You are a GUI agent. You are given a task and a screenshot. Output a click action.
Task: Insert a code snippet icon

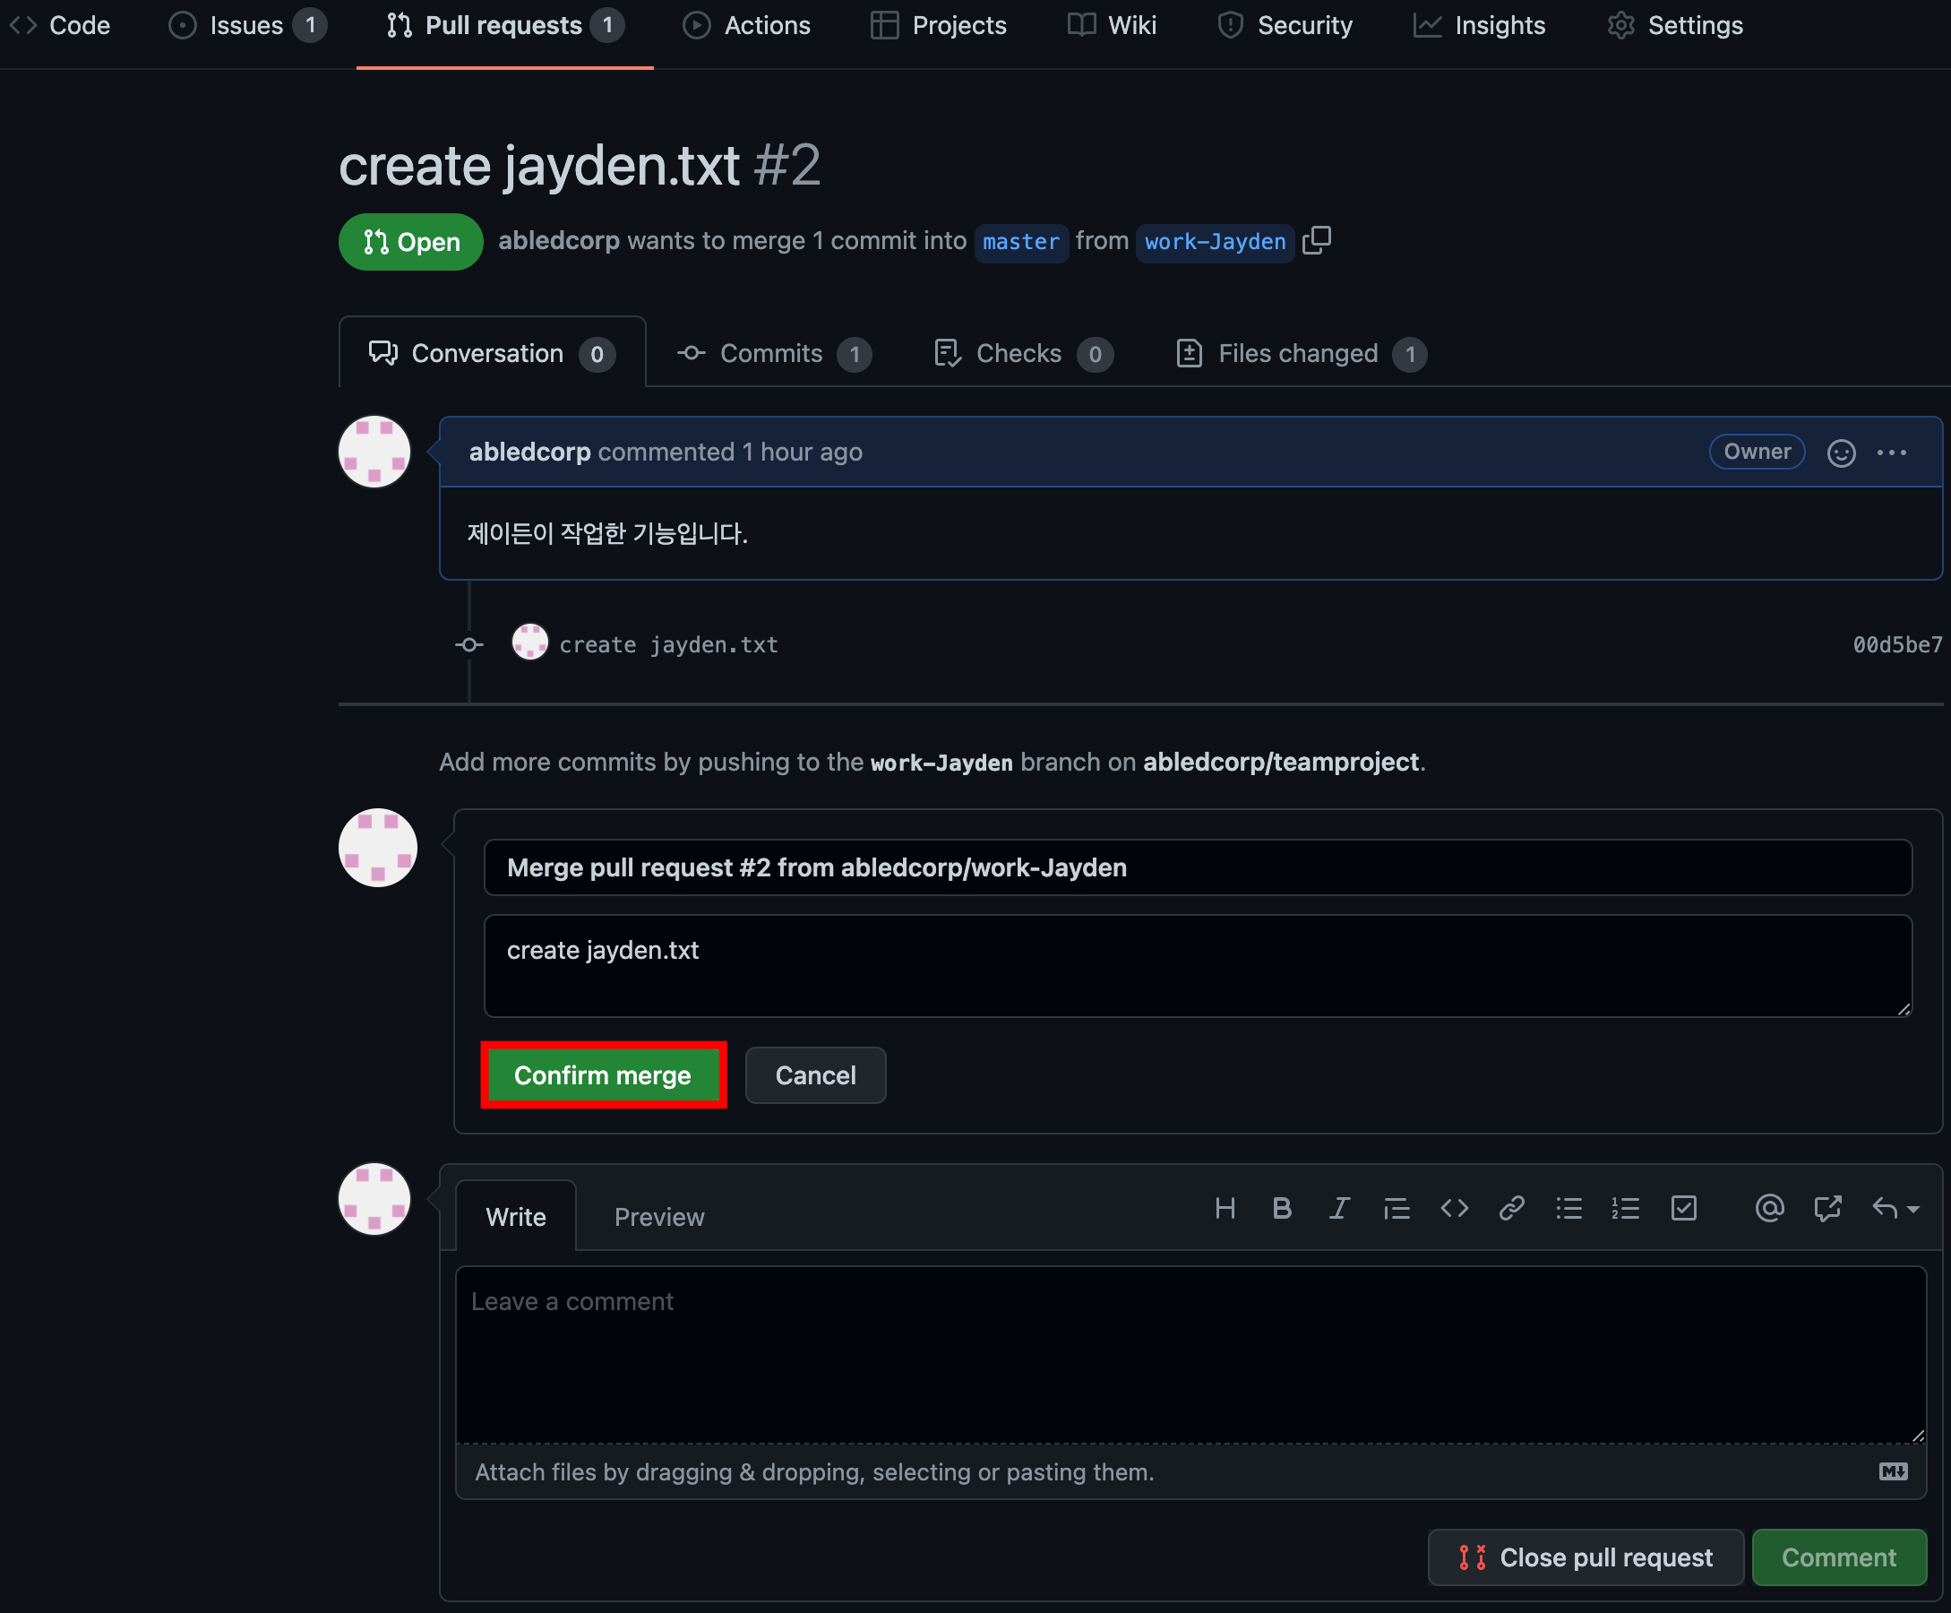coord(1454,1208)
